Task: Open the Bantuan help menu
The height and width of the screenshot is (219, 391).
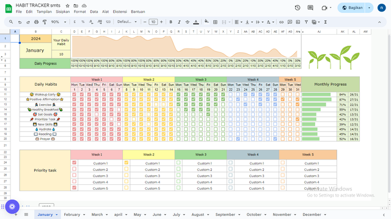Action: click(x=138, y=12)
